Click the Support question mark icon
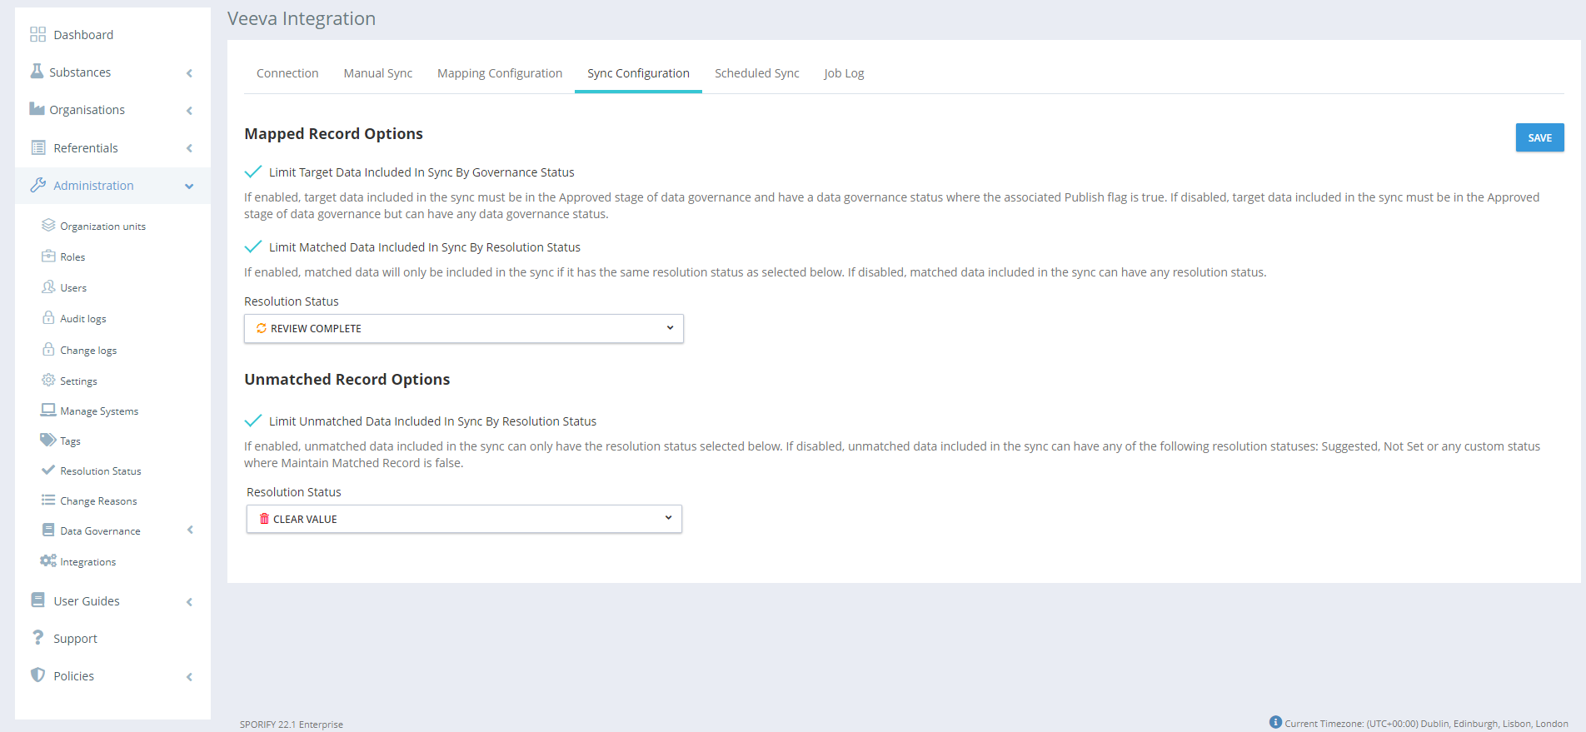This screenshot has height=732, width=1586. [37, 638]
